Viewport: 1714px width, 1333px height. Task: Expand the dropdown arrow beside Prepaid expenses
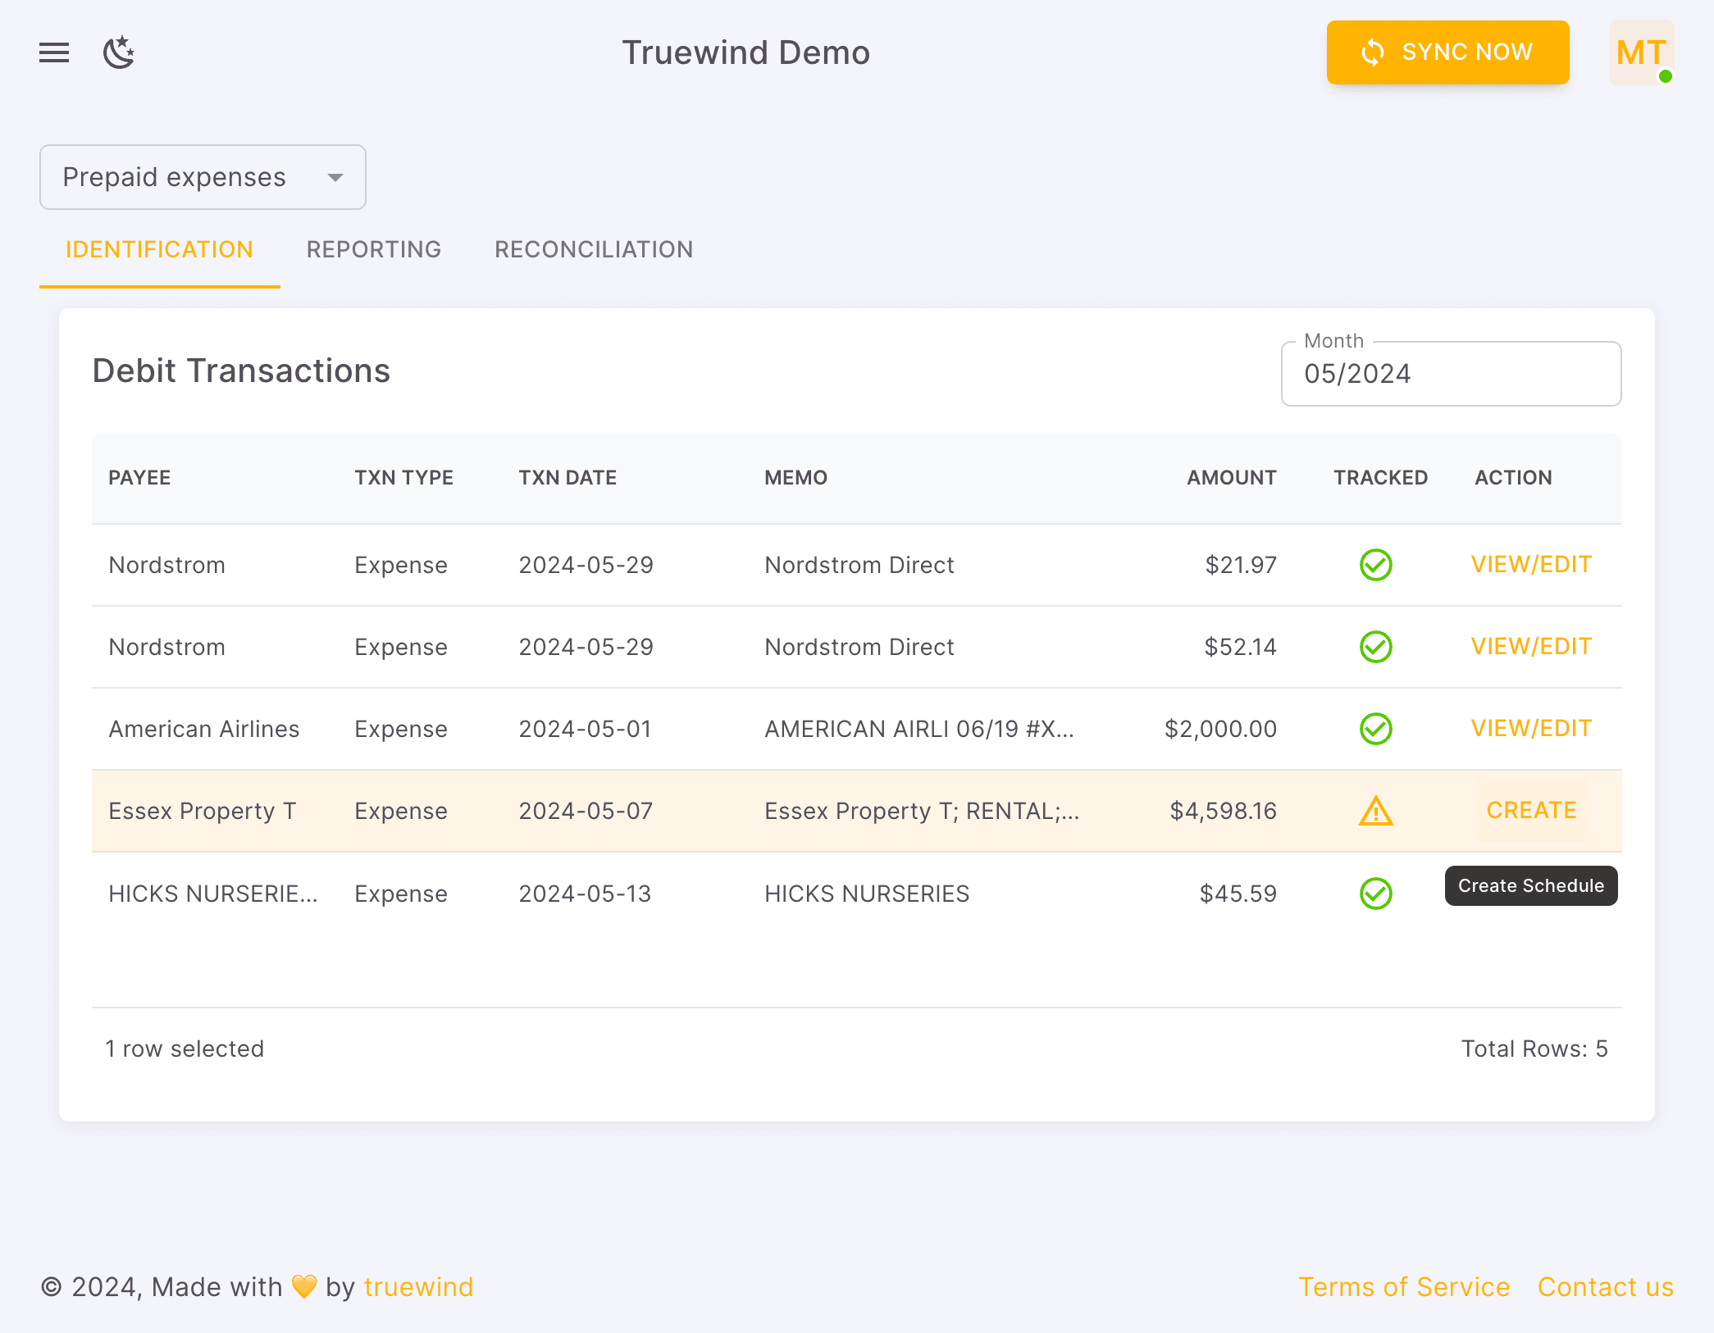[335, 176]
